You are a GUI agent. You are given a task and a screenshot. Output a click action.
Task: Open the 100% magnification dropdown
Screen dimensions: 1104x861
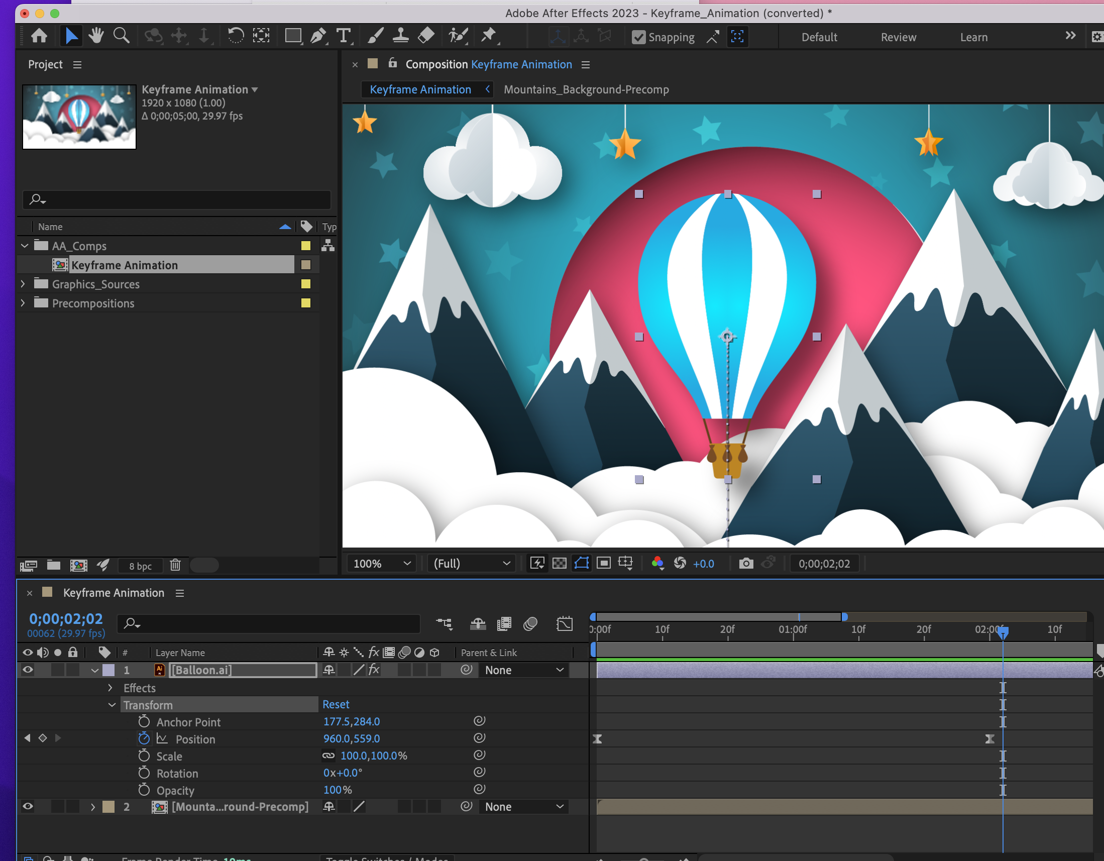(x=381, y=563)
